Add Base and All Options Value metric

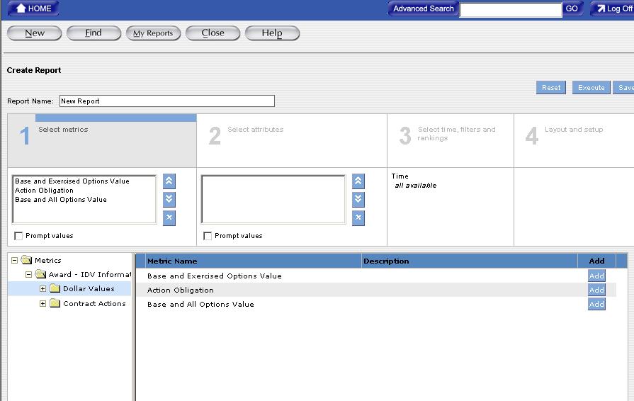coord(596,305)
